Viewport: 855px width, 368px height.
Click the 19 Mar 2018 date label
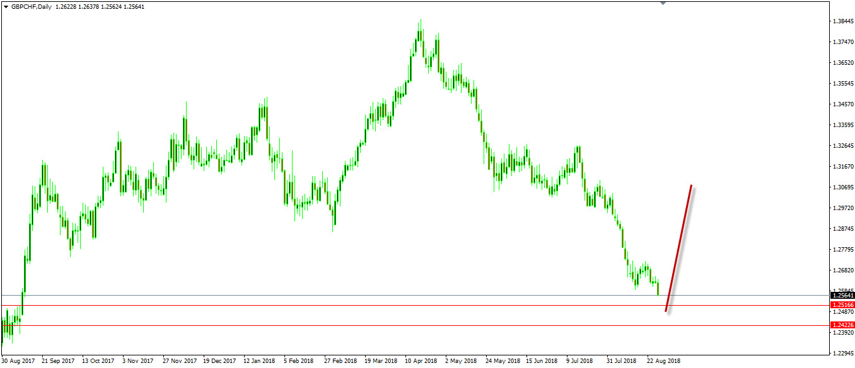381,361
